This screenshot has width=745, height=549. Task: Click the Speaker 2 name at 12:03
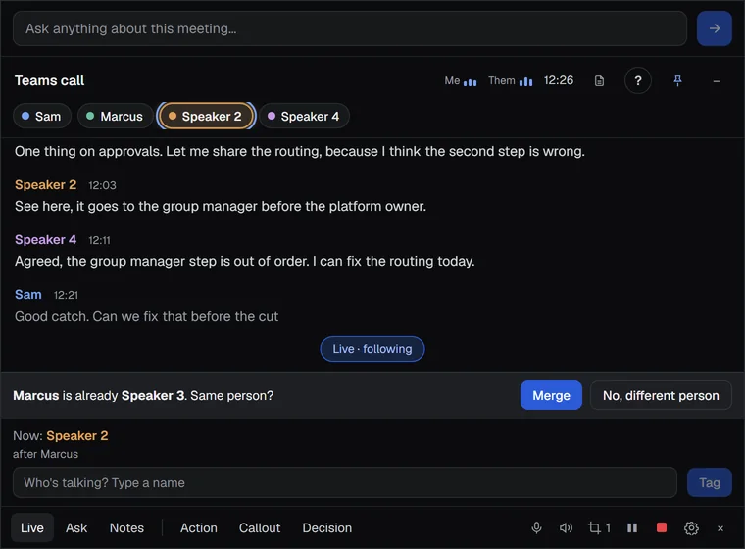tap(46, 185)
